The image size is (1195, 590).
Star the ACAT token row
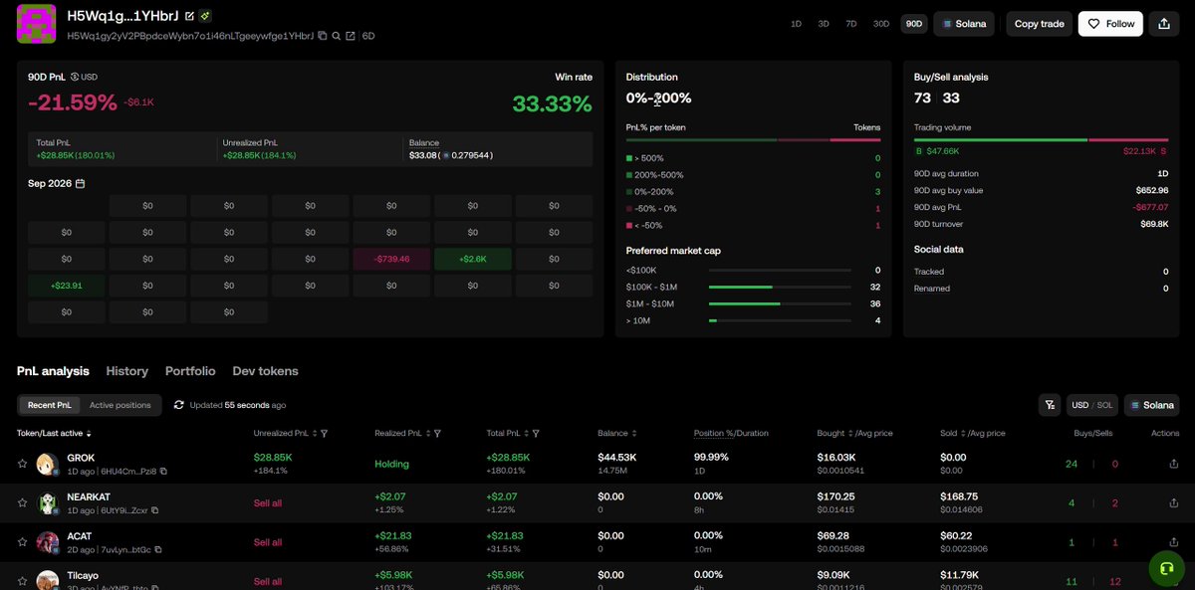click(22, 543)
